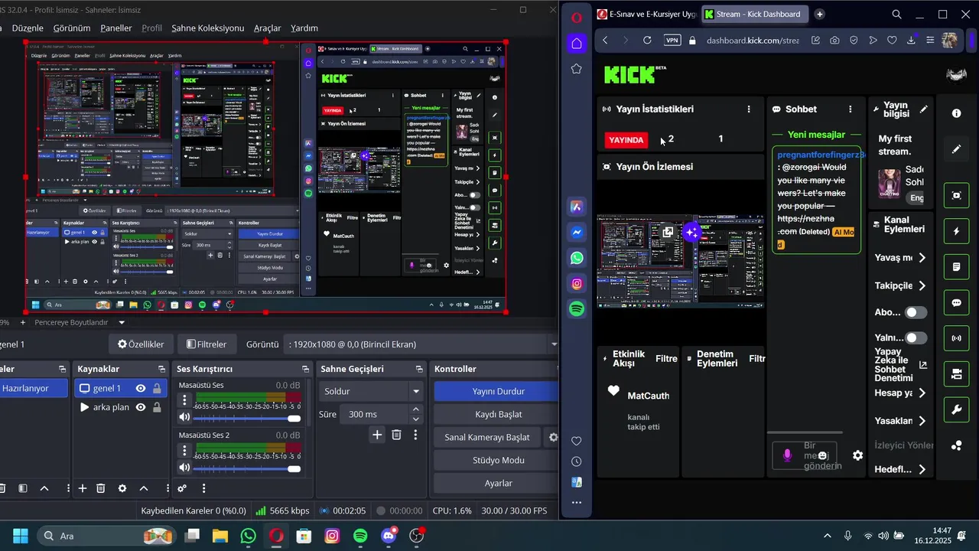Open source properties gear in Kaynaklar
The image size is (979, 551).
(x=122, y=488)
